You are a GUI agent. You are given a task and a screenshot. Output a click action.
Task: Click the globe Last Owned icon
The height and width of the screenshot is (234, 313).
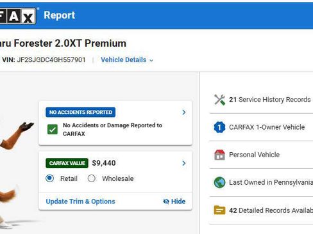(219, 182)
